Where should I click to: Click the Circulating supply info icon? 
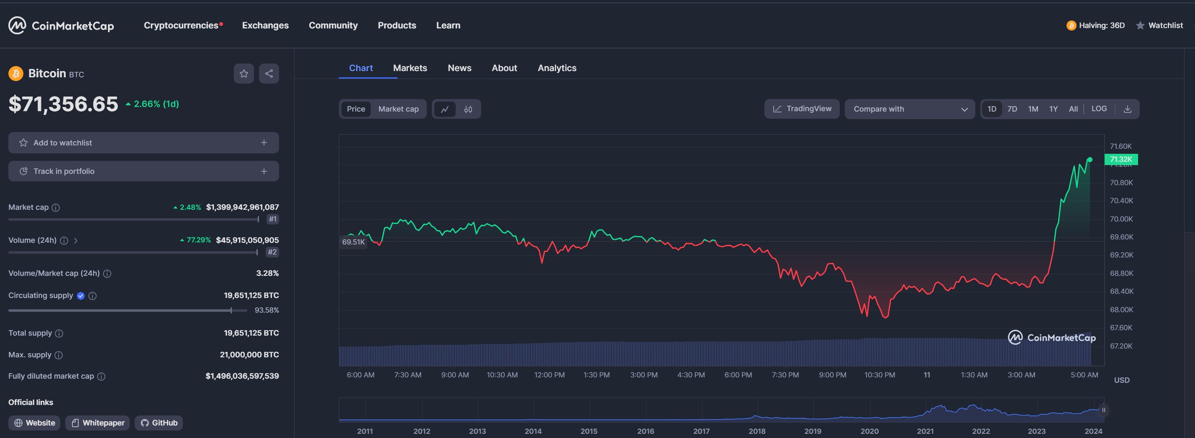coord(92,296)
